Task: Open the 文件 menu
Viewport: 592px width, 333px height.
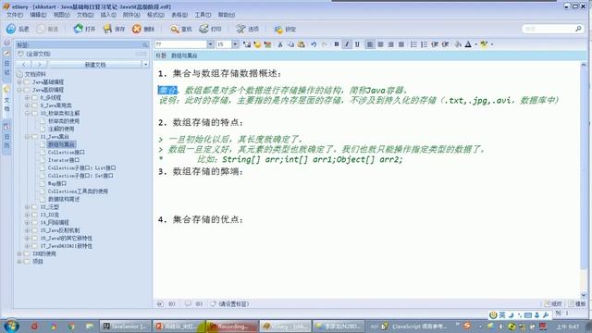Action: click(15, 15)
